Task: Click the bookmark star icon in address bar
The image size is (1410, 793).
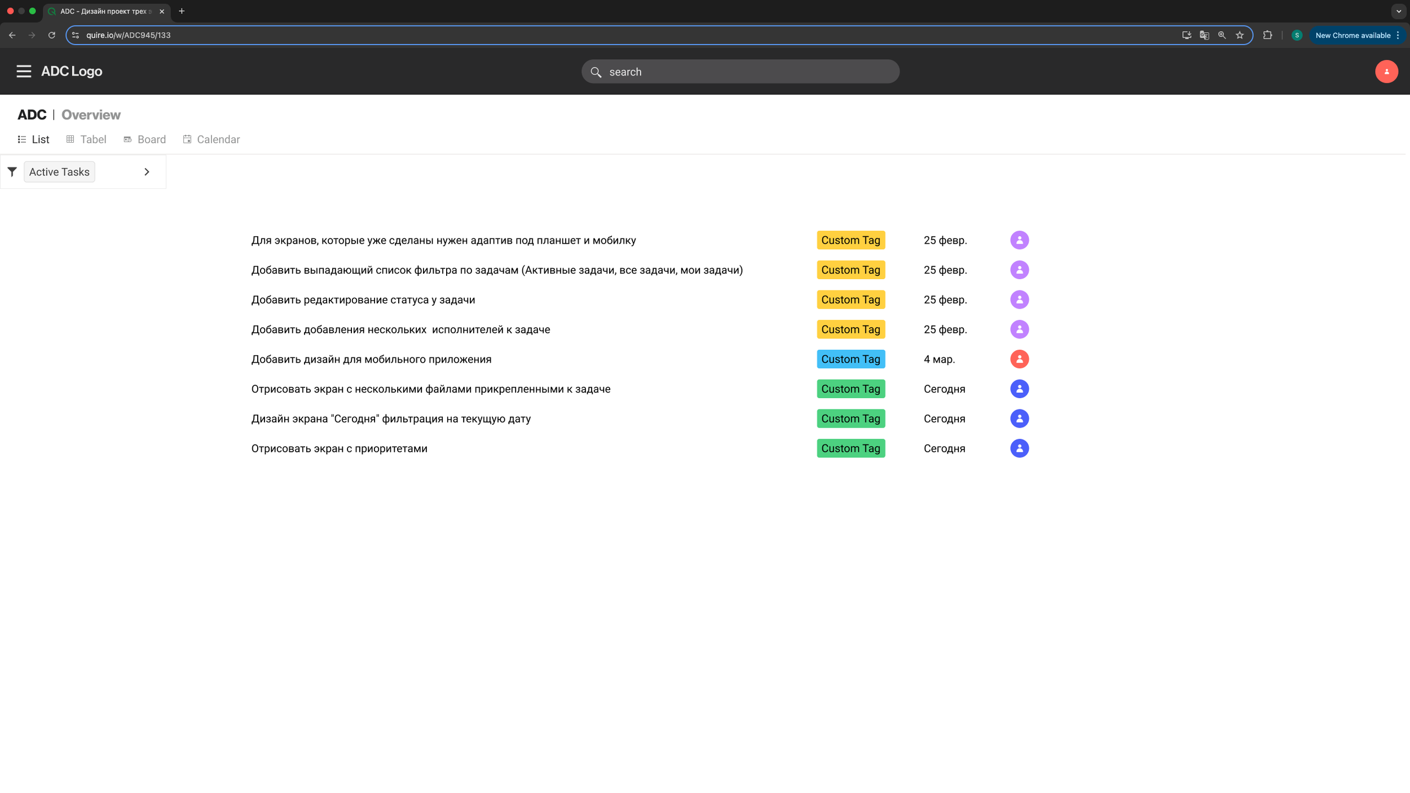Action: click(x=1240, y=35)
